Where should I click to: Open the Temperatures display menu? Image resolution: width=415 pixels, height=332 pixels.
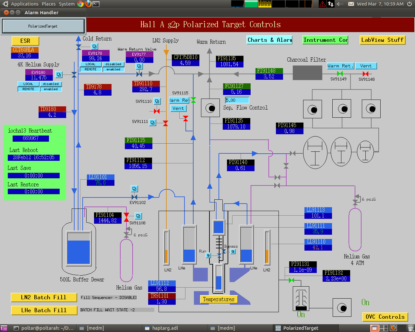coord(219,299)
